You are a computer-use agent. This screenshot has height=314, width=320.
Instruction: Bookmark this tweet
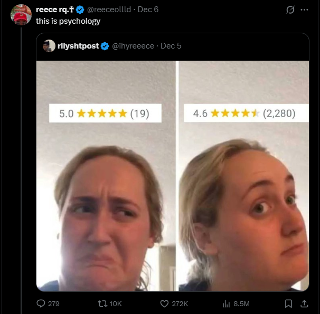coord(288,303)
